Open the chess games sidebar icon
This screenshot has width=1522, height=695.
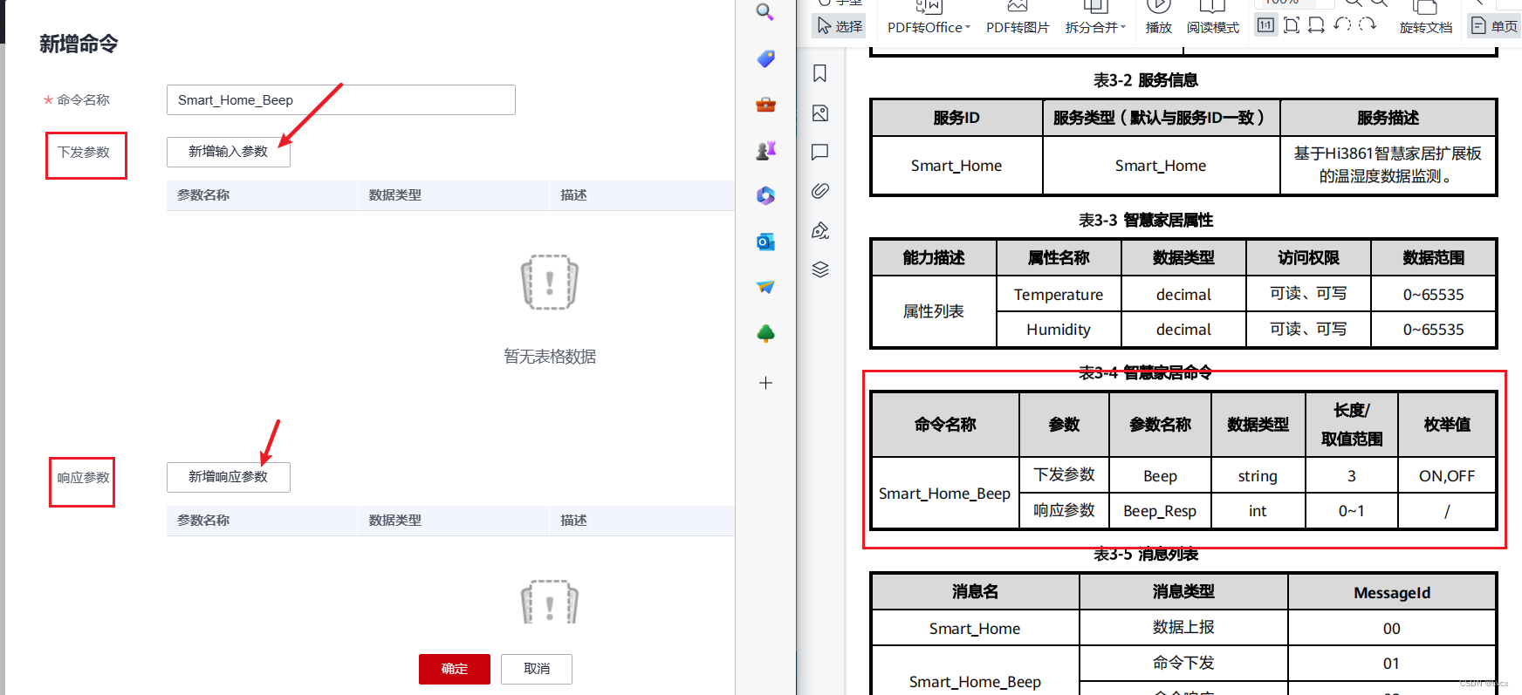(x=765, y=150)
